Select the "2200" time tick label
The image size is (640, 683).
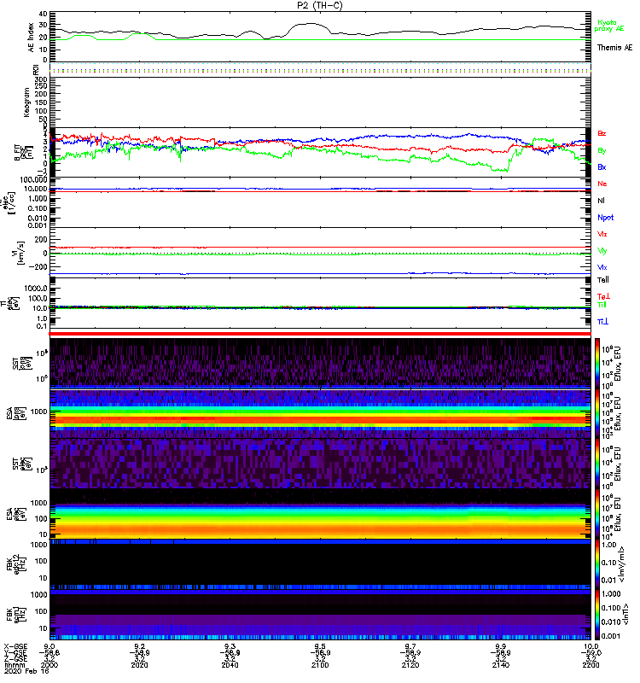[x=591, y=665]
